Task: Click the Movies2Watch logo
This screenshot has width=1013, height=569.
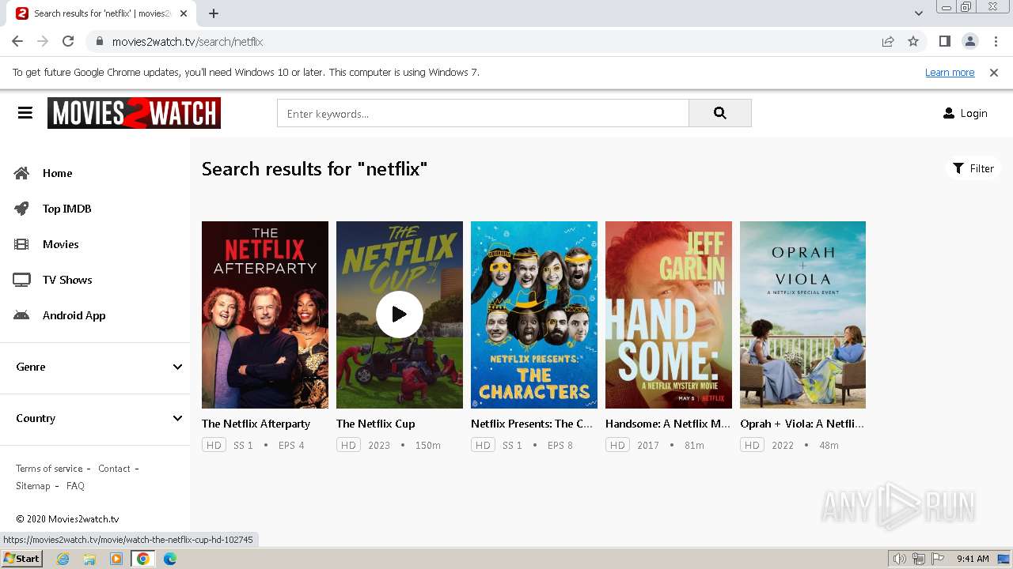Action: [134, 113]
